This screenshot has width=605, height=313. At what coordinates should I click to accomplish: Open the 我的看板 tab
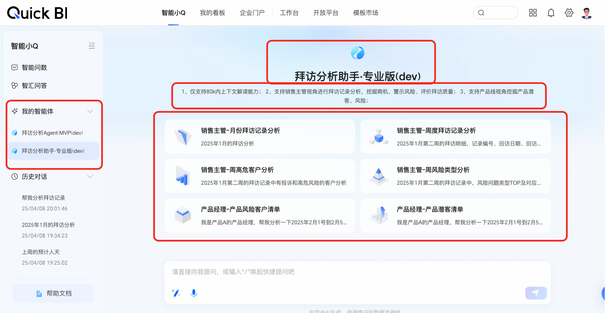[213, 13]
